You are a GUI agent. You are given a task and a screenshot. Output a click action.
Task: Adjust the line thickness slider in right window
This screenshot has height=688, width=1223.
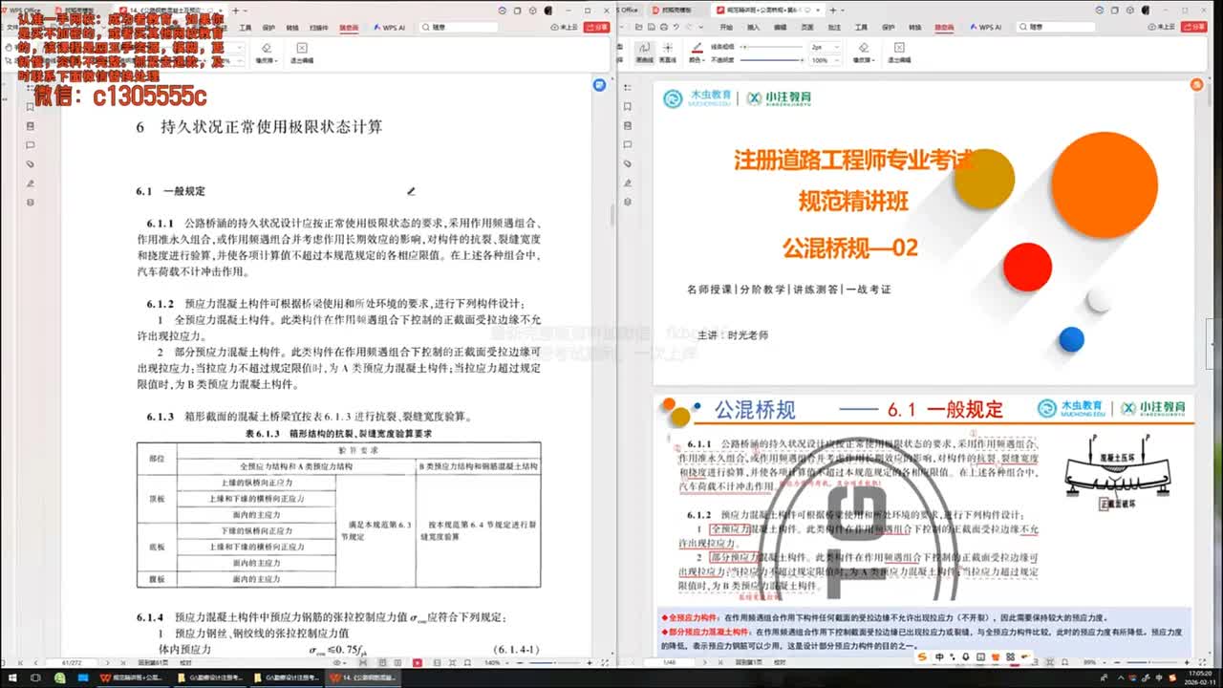pyautogui.click(x=772, y=46)
